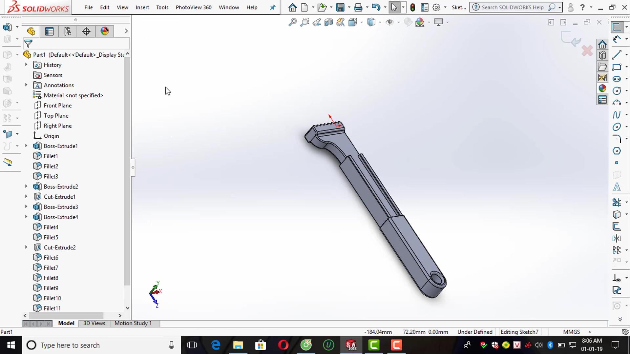
Task: Expand the Boss-Extrude1 feature
Action: [x=26, y=146]
